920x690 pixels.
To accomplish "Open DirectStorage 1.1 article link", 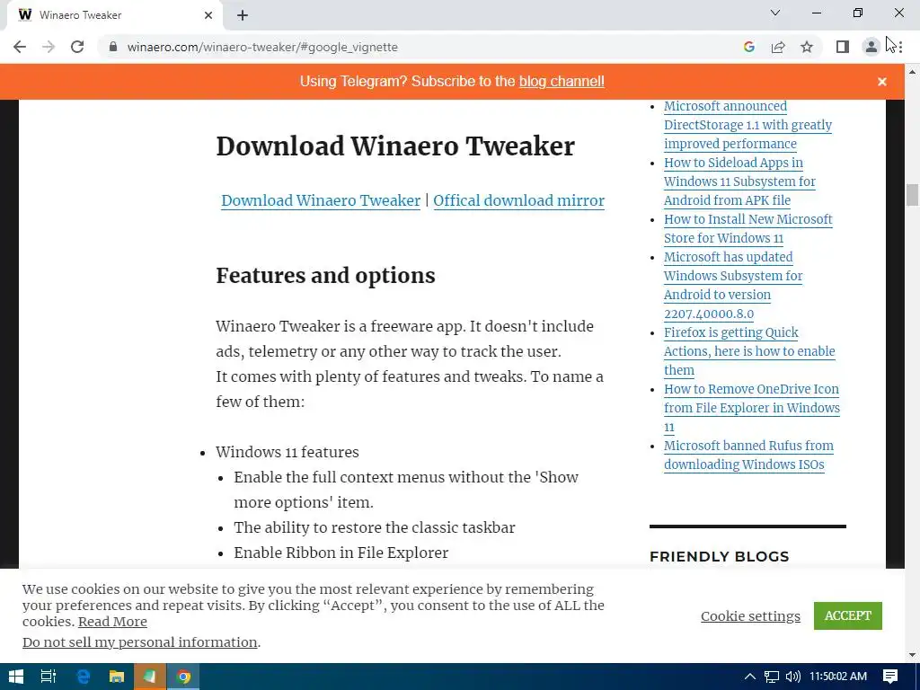I will coord(747,125).
